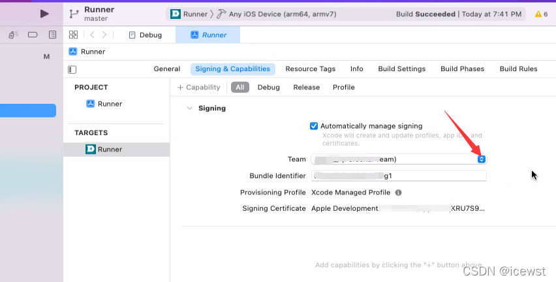The height and width of the screenshot is (282, 556).
Task: Open the Build Settings tab
Action: (x=402, y=69)
